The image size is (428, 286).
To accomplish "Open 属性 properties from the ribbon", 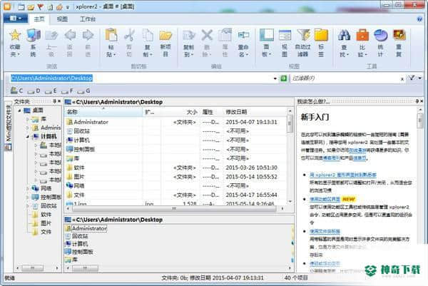I will point(225,43).
